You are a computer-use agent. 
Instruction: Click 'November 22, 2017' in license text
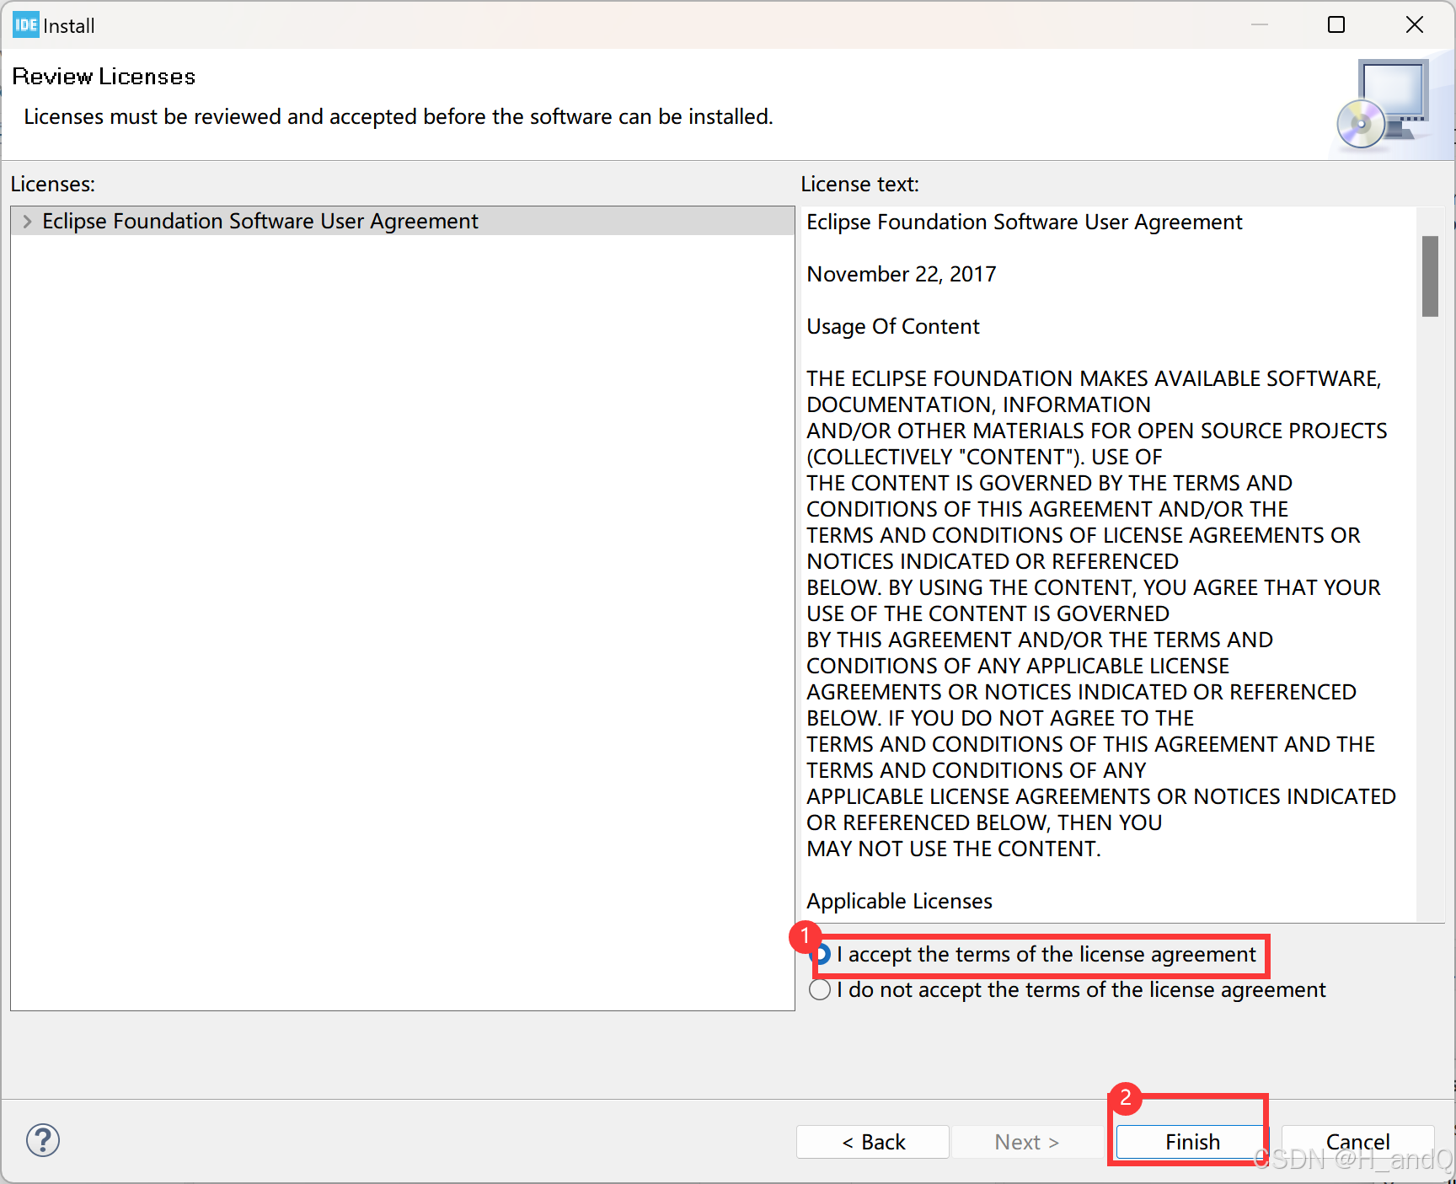902,274
